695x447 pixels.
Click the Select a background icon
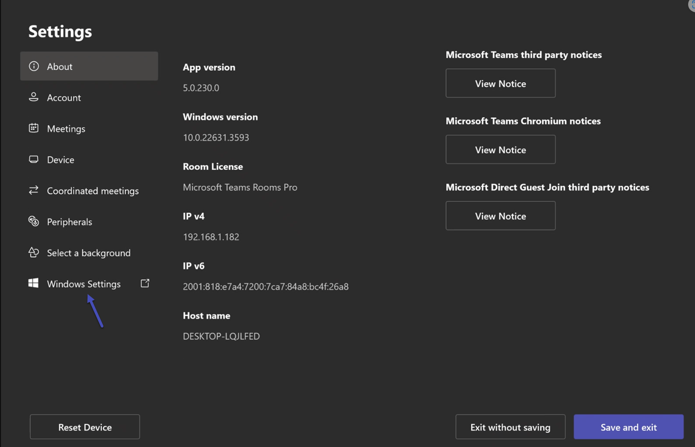tap(34, 252)
